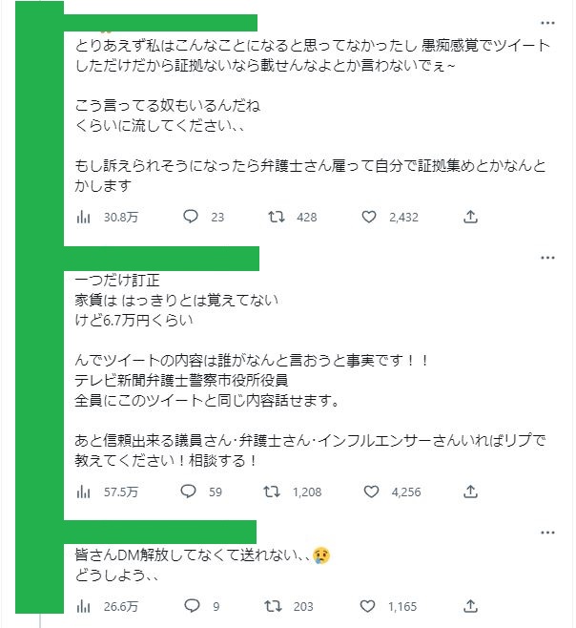Reply to the tweet with 9 replies
This screenshot has width=576, height=628.
tap(189, 606)
